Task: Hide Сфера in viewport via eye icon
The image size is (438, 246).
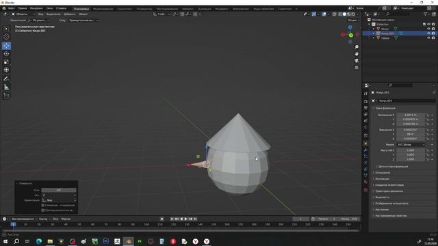Action: coord(428,38)
